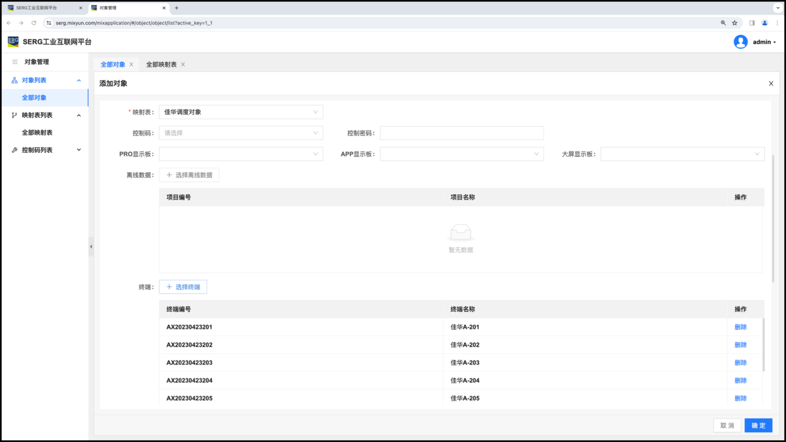
Task: Expand the 大屏显示板 dropdown
Action: (x=682, y=154)
